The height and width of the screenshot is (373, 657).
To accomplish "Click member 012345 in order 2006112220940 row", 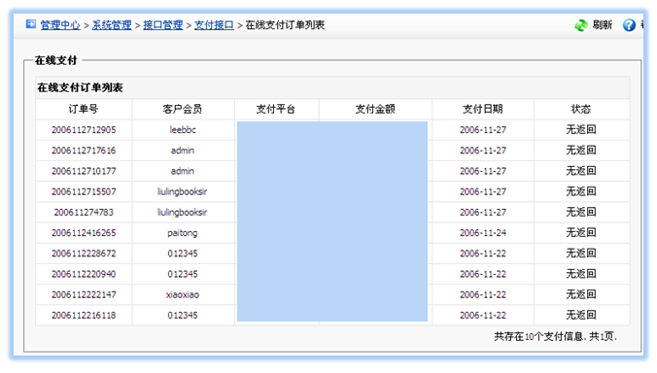I will pyautogui.click(x=183, y=274).
